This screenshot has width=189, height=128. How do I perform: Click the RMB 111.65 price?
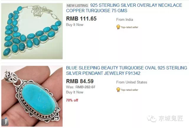(x=82, y=19)
